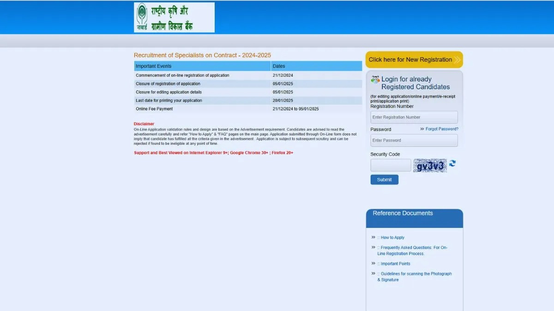This screenshot has width=554, height=311.
Task: Focus the Security Code text box
Action: (391, 165)
